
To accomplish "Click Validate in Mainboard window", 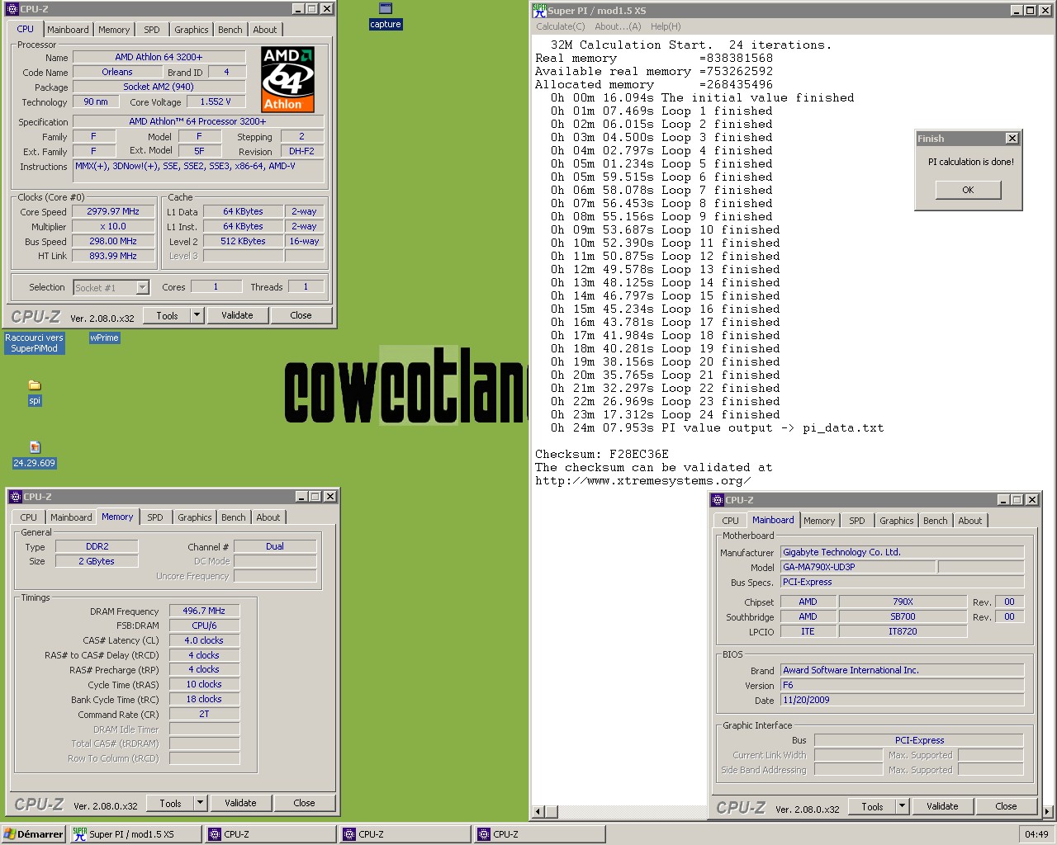I will (x=942, y=806).
